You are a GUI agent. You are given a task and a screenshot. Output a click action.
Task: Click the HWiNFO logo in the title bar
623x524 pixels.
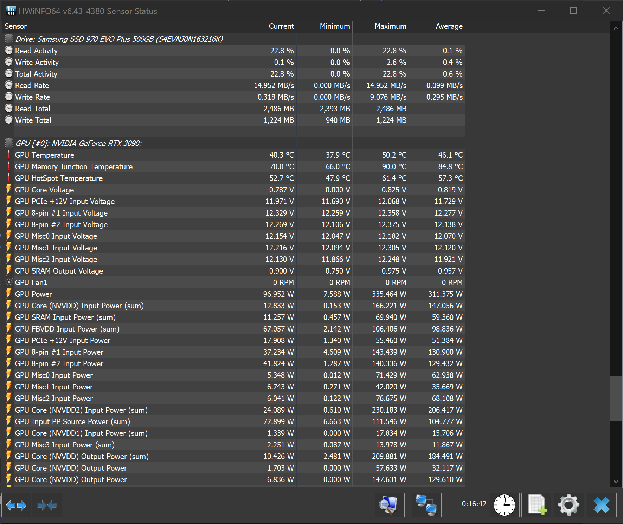(x=11, y=11)
